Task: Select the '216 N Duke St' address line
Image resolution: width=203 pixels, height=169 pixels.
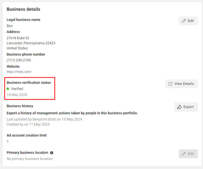Action: 18,38
